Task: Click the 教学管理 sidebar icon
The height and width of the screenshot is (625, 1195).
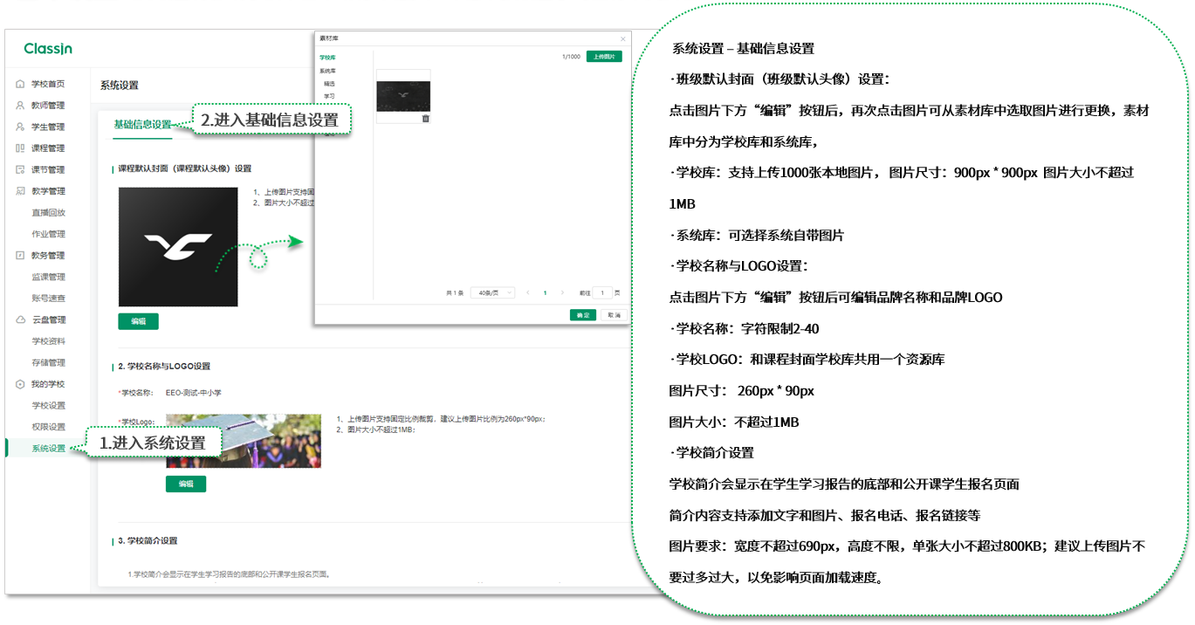Action: [x=20, y=191]
